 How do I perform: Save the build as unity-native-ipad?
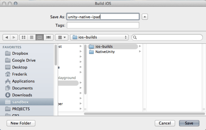[x=189, y=123]
